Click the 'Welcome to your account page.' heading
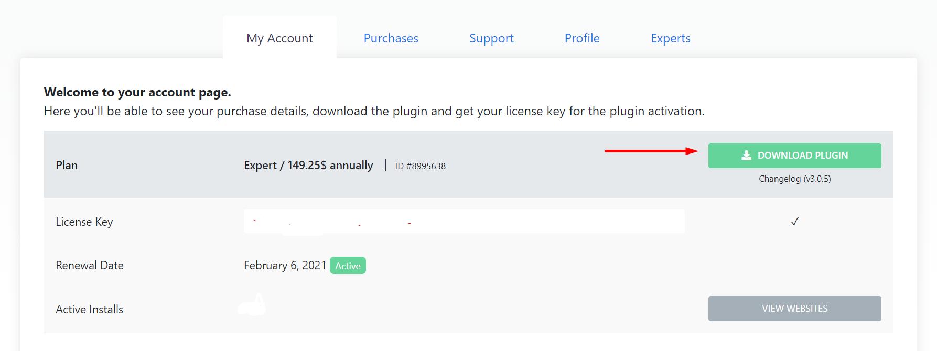The height and width of the screenshot is (351, 937). (x=137, y=92)
